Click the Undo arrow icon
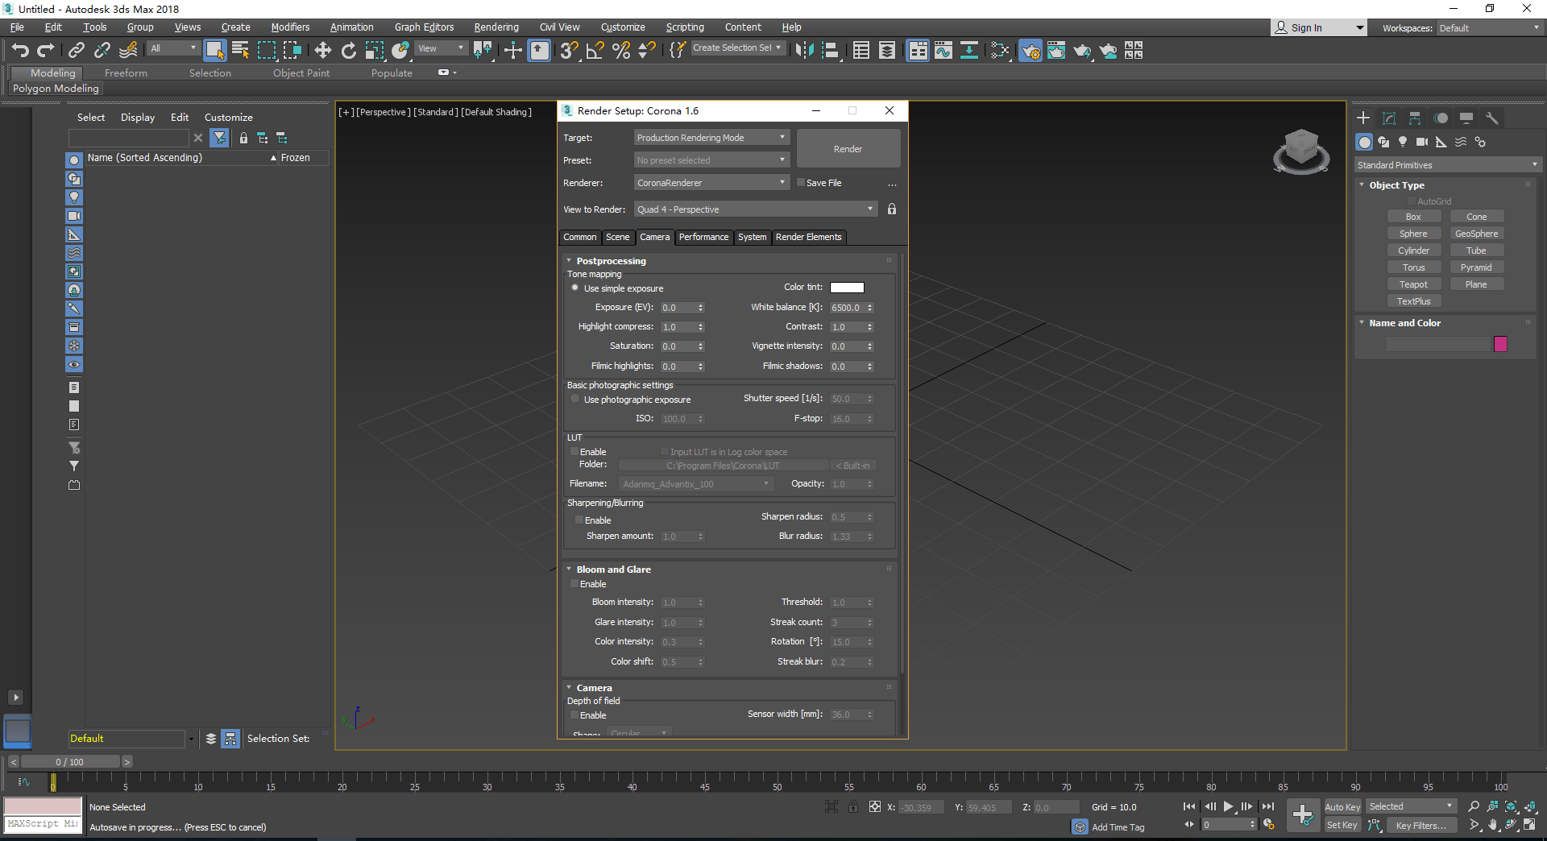1547x841 pixels. pyautogui.click(x=20, y=51)
